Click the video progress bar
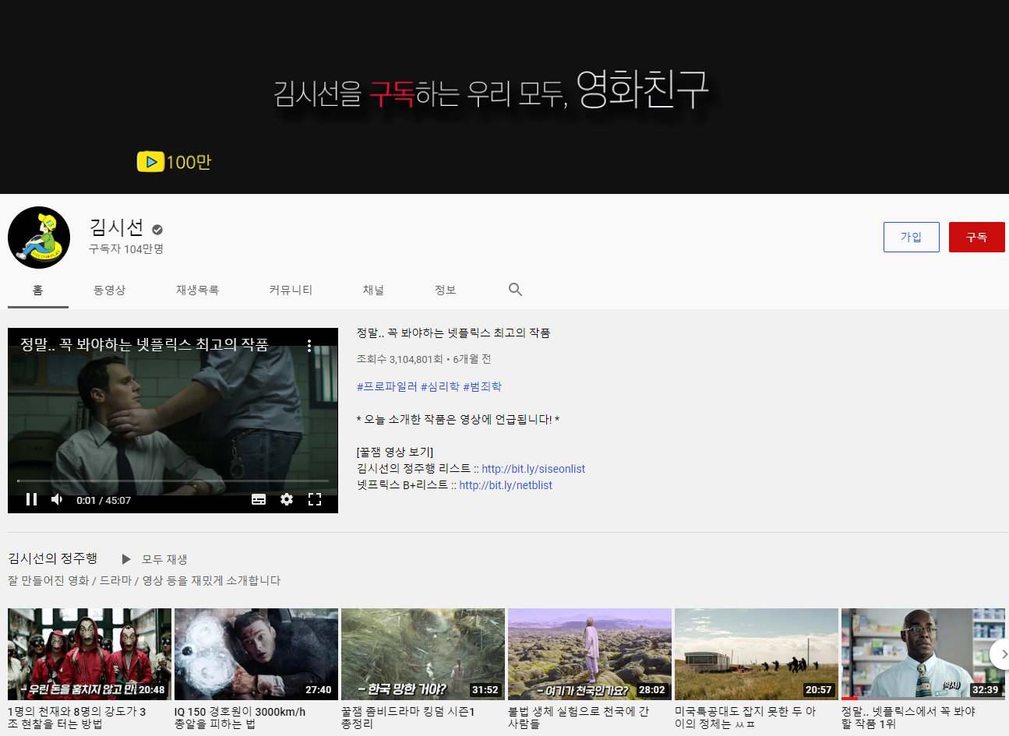Image resolution: width=1009 pixels, height=736 pixels. point(173,481)
